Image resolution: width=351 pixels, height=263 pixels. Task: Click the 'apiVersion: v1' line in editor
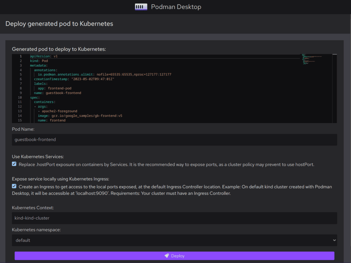(44, 56)
